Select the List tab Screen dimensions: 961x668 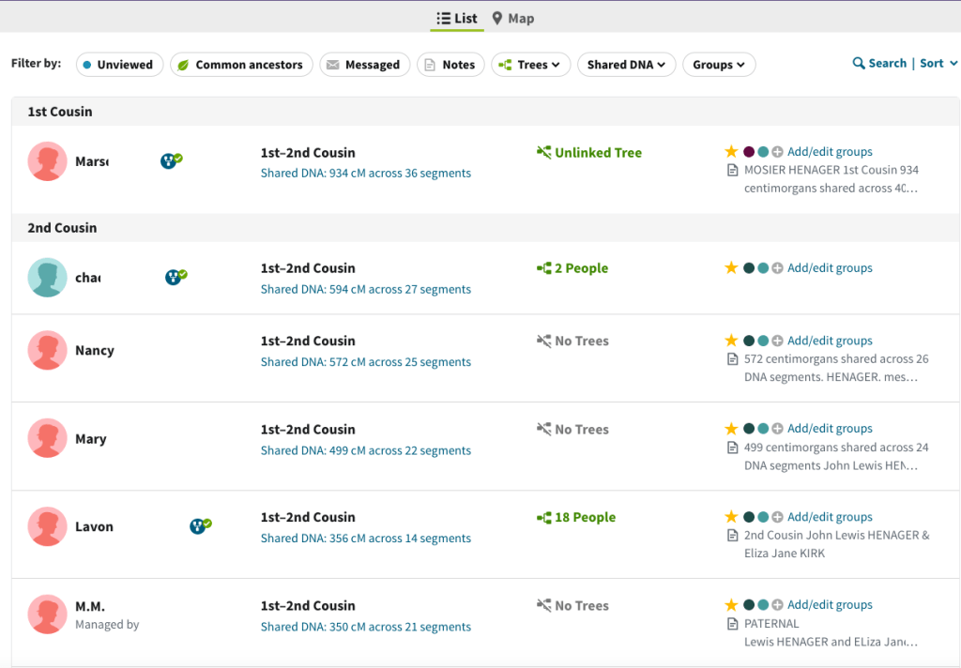coord(457,19)
